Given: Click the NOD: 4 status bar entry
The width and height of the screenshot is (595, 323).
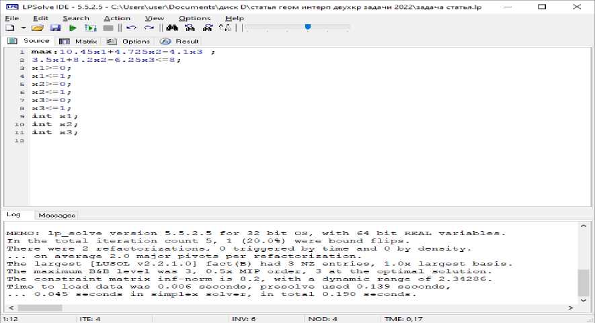Looking at the screenshot, I should [323, 319].
